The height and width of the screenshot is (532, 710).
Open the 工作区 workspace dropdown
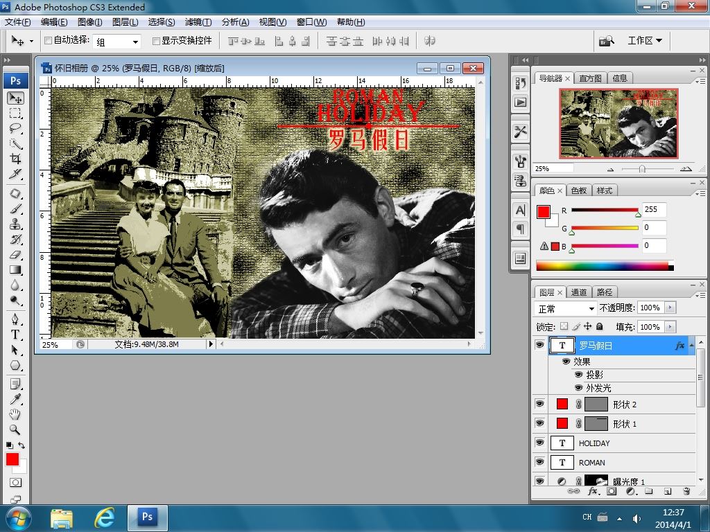tap(645, 41)
